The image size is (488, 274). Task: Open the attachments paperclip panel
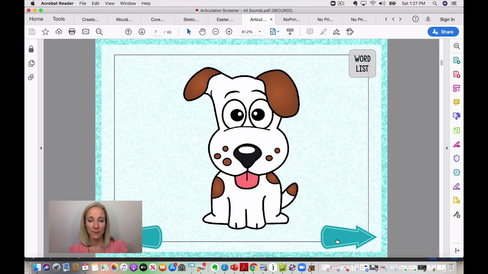click(x=31, y=77)
